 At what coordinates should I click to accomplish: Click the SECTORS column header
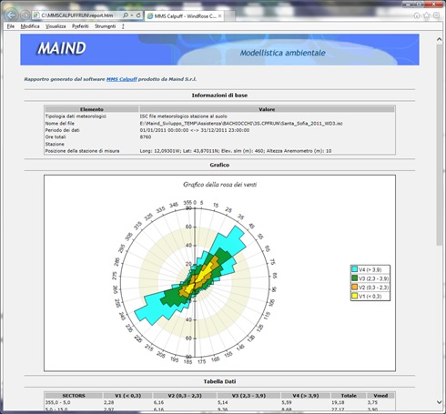point(74,396)
